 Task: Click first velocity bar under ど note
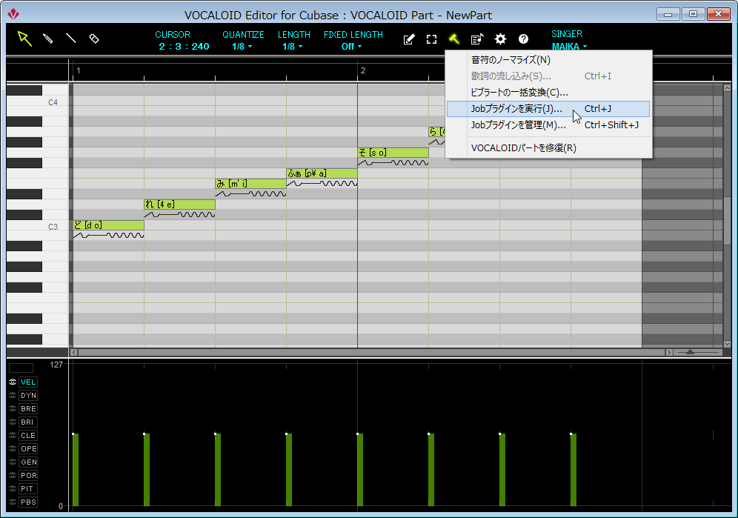click(x=76, y=470)
